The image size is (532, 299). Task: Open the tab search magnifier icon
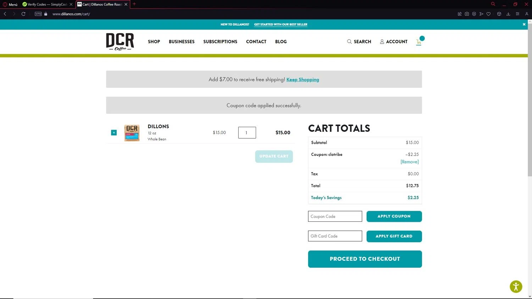point(493,4)
